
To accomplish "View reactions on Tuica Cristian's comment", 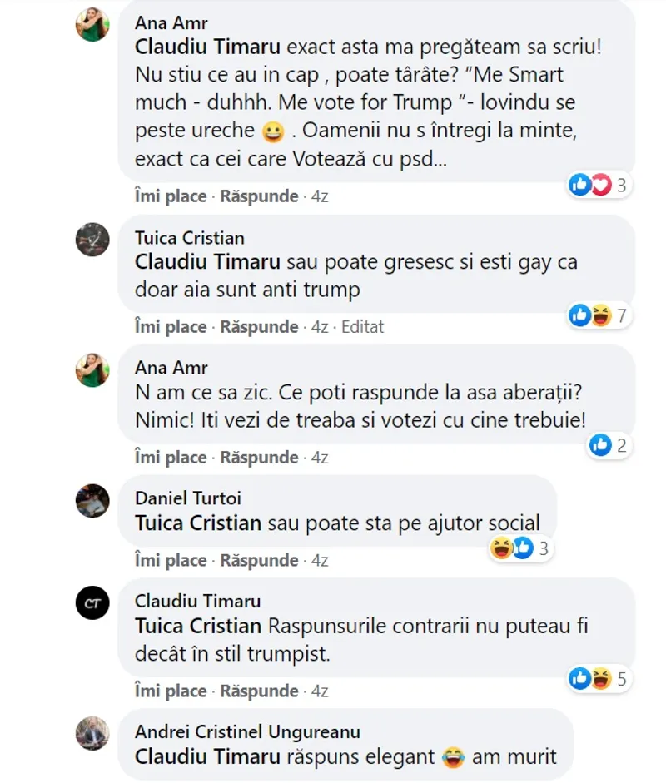I will [x=599, y=315].
